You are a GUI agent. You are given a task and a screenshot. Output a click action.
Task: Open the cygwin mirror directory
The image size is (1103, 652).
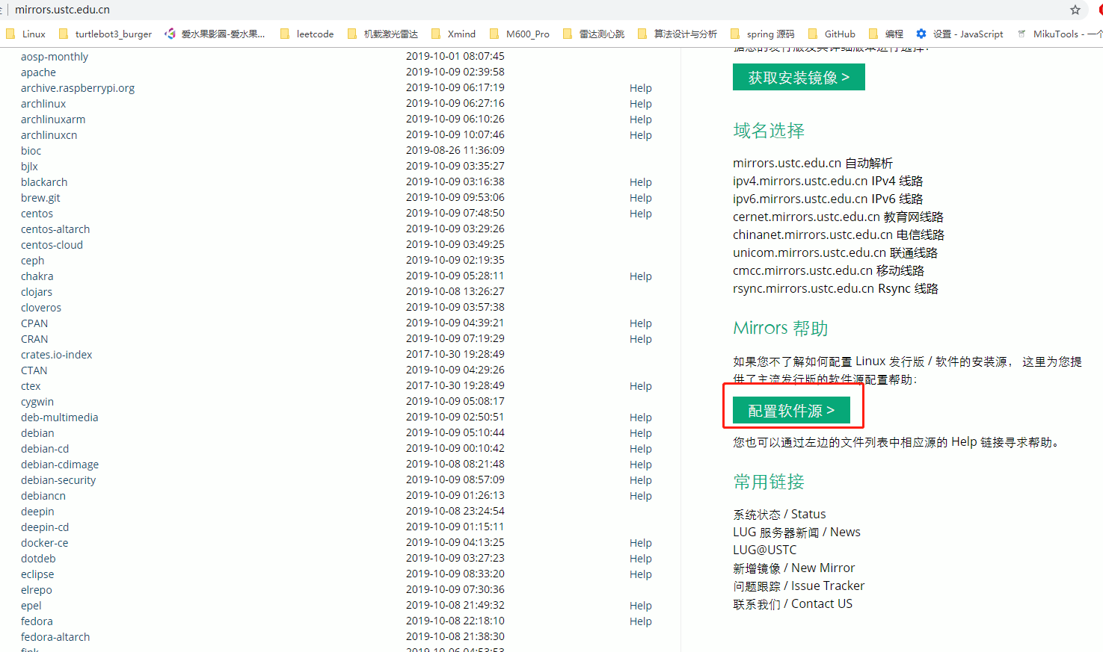click(x=37, y=402)
